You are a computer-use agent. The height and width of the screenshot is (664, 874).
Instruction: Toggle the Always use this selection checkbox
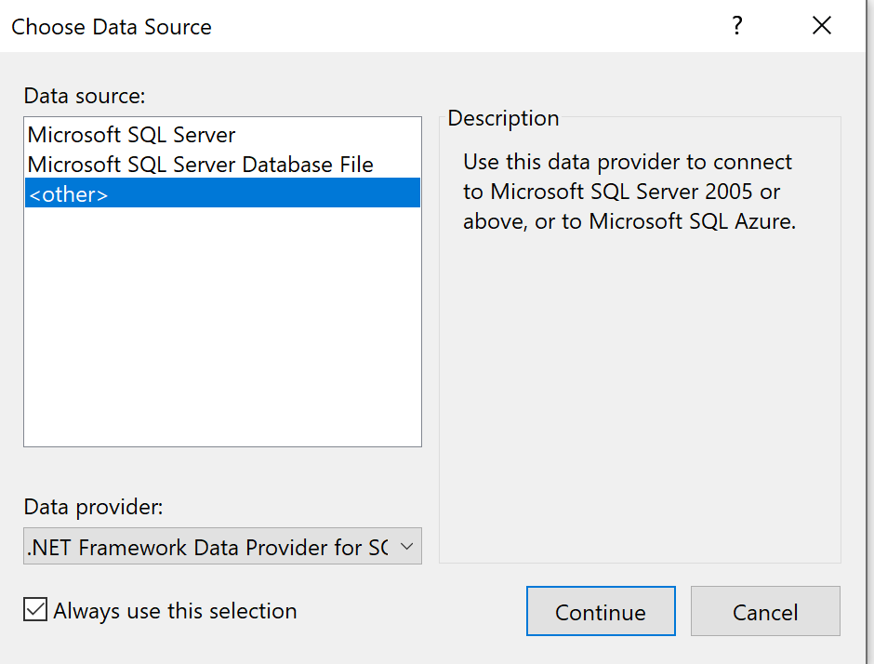coord(34,609)
